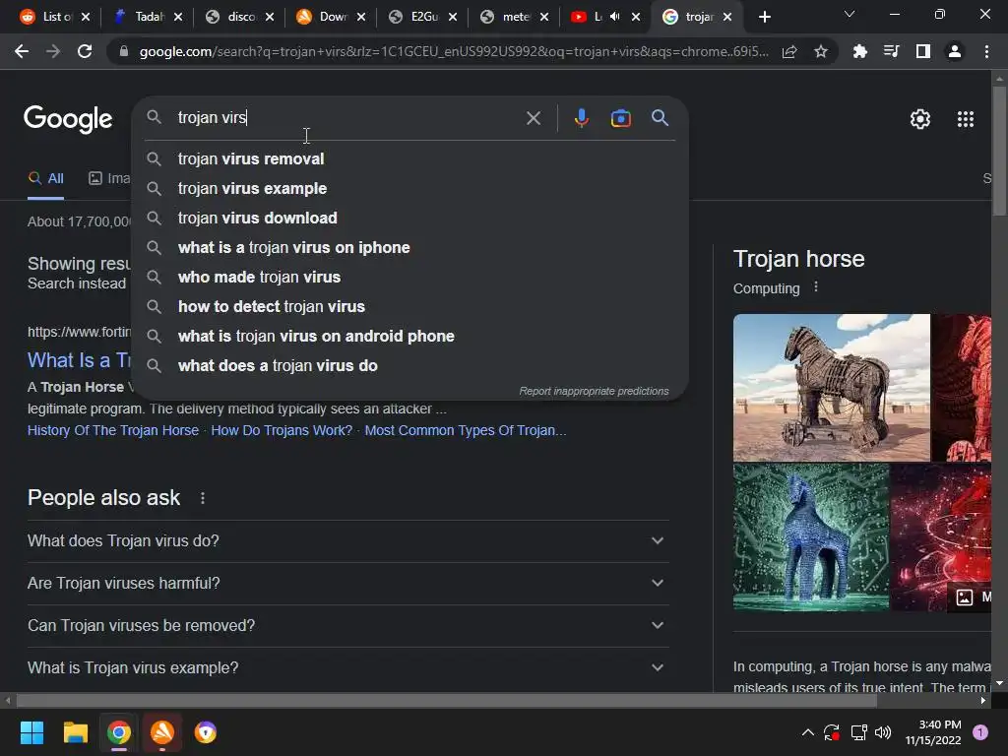Open the Google apps grid
Viewport: 1008px width, 756px height.
point(966,119)
